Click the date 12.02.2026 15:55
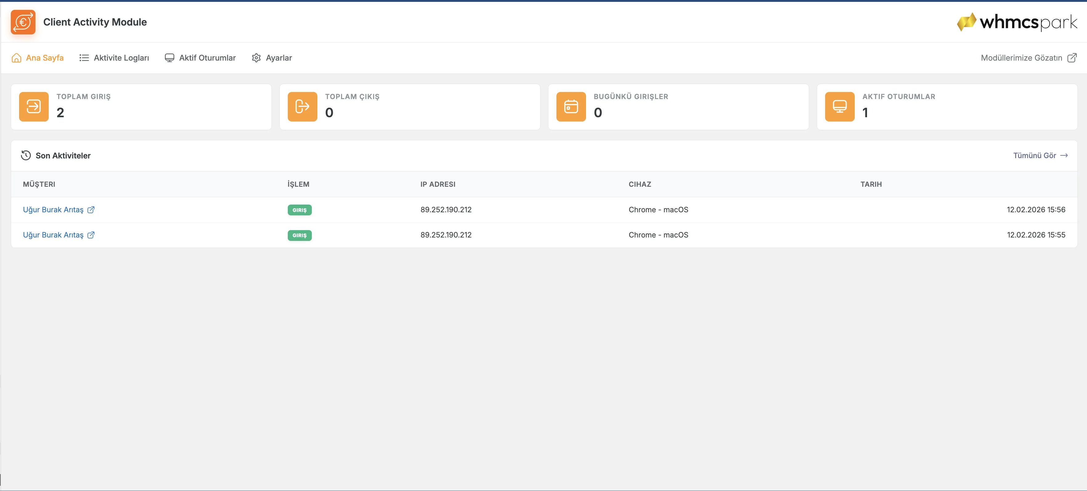Image resolution: width=1087 pixels, height=491 pixels. coord(1036,235)
